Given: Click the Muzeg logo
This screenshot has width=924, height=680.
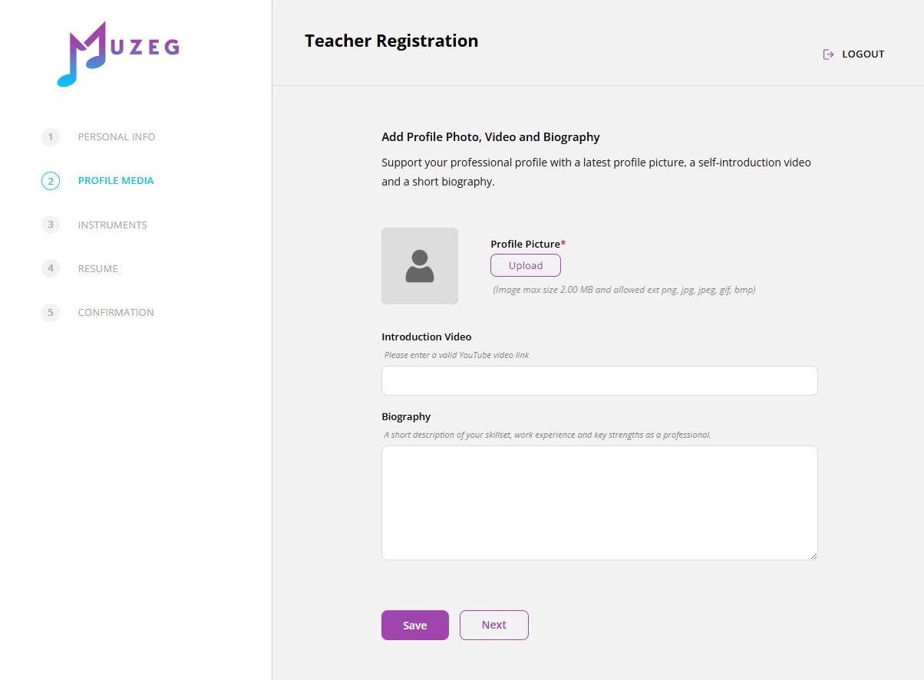Looking at the screenshot, I should tap(118, 53).
